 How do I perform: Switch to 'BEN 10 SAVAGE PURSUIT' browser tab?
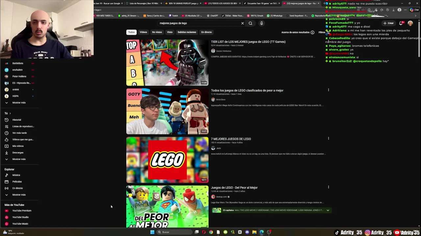(183, 3)
